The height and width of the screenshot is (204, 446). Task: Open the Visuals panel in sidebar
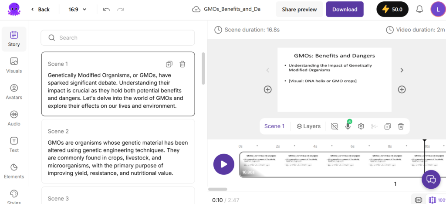pos(14,65)
